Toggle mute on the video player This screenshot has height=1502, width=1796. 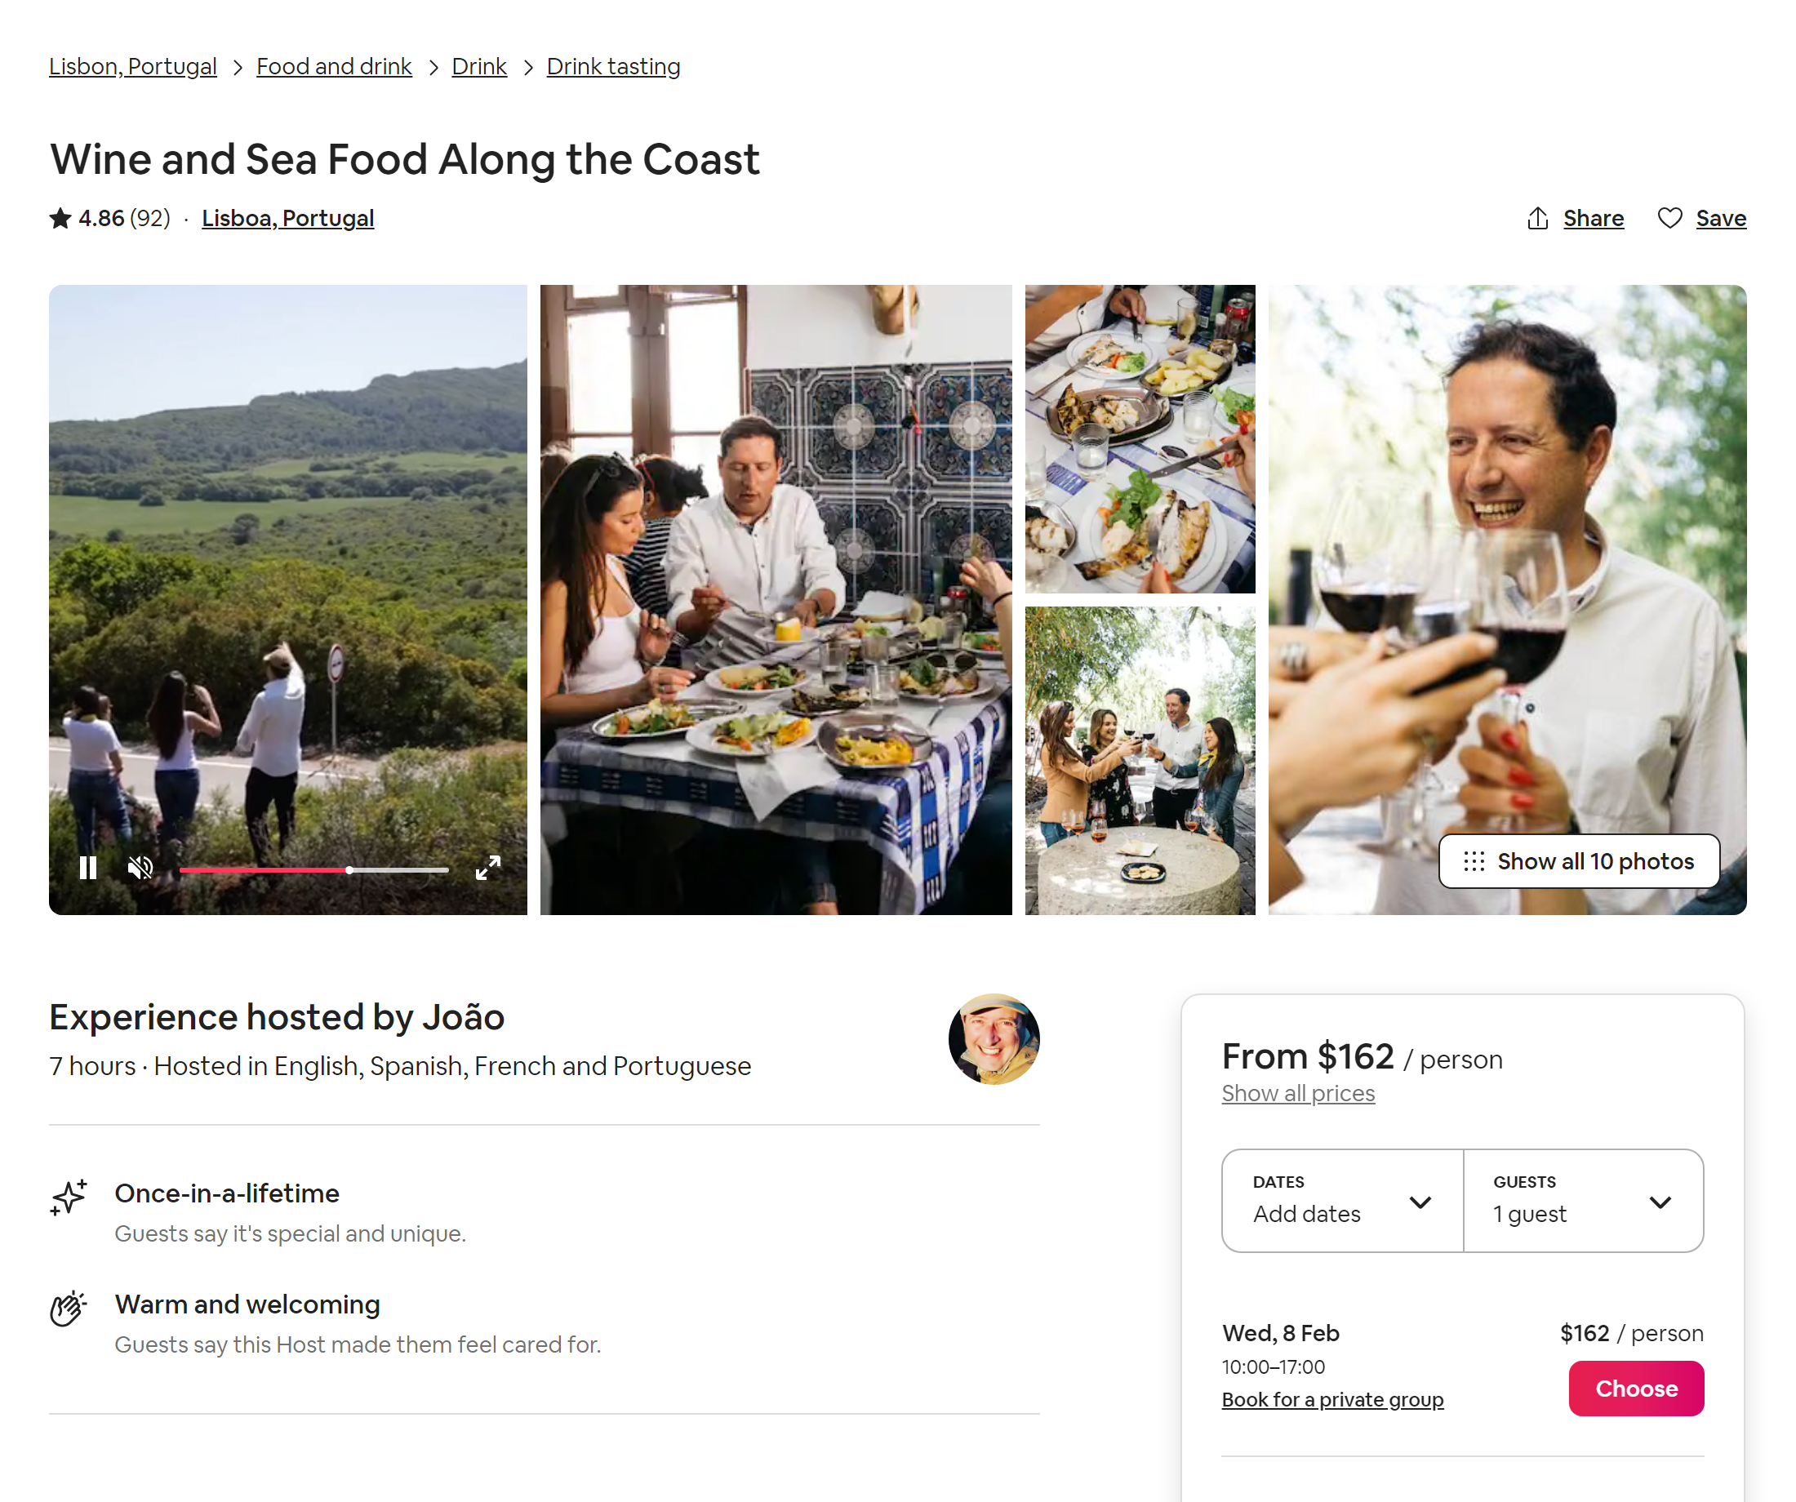pos(142,869)
